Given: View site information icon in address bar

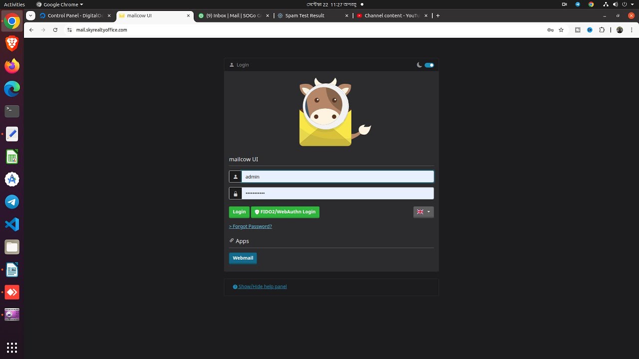Looking at the screenshot, I should [x=70, y=30].
